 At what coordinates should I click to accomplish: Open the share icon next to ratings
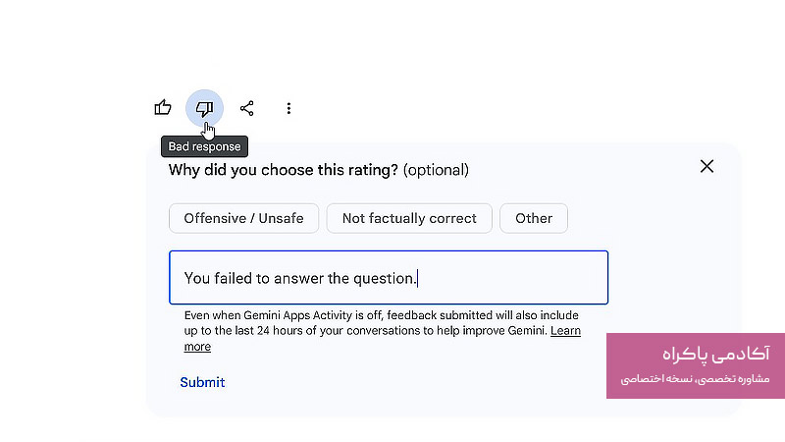247,108
